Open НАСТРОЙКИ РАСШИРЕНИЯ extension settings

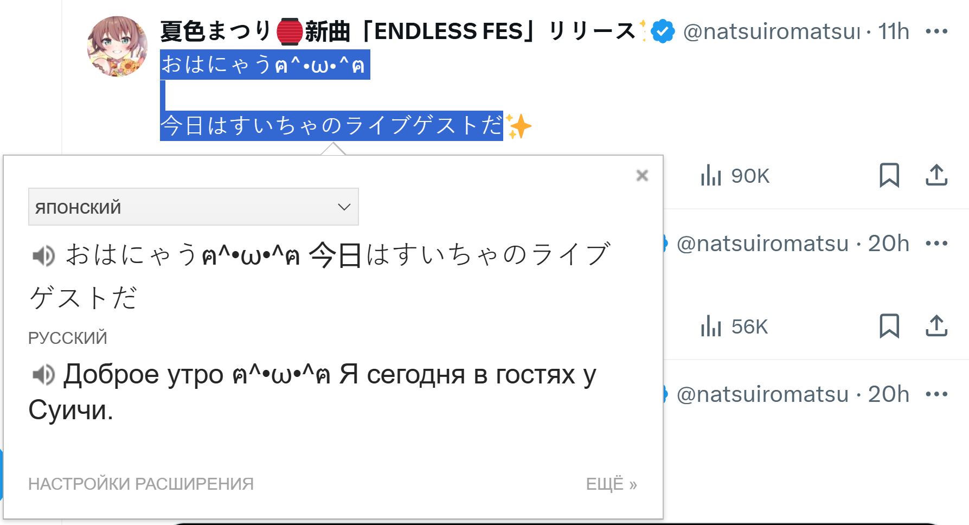(x=141, y=483)
